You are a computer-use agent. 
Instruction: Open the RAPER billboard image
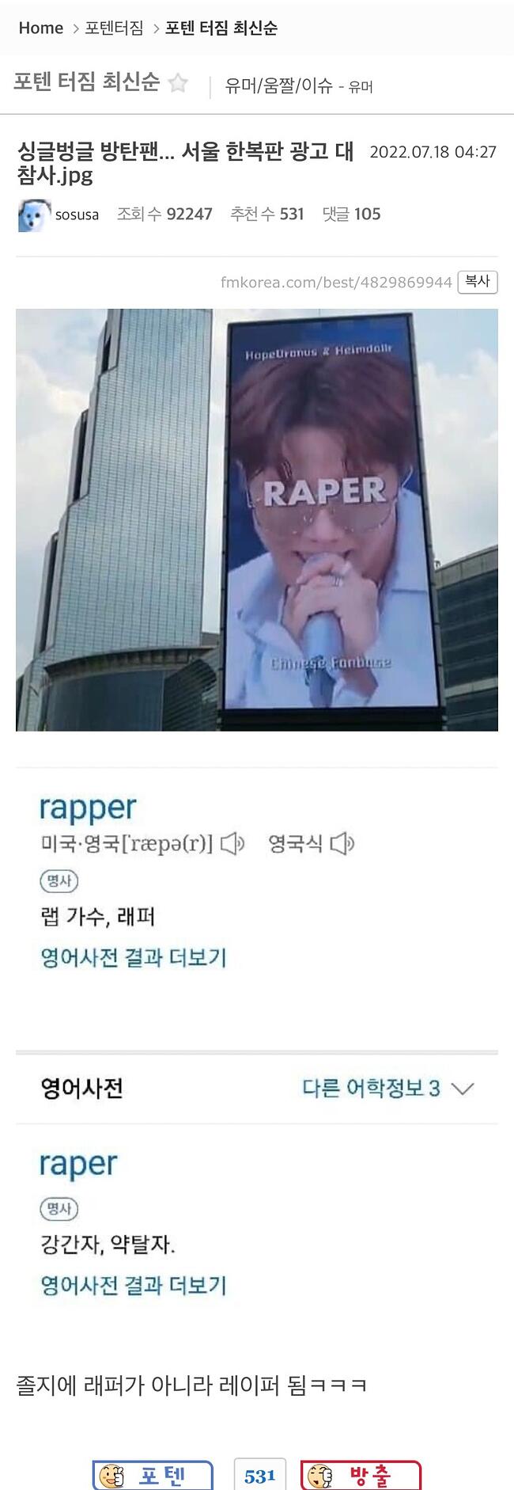(x=257, y=519)
